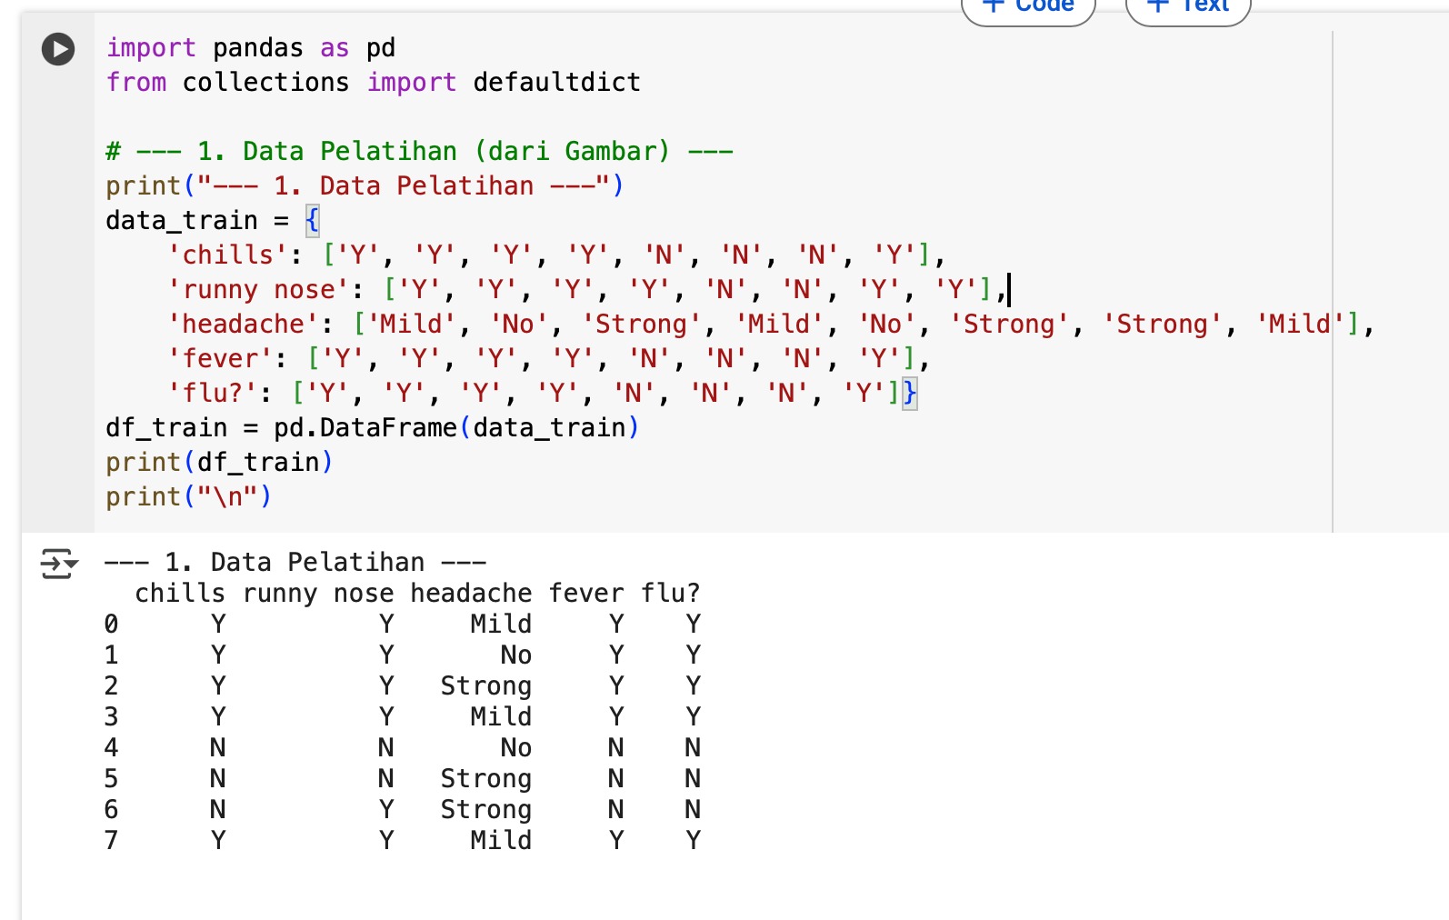Add a new Text cell
1449x920 pixels.
point(1188,7)
